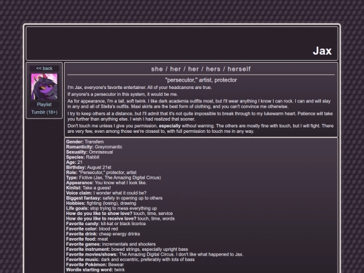The height and width of the screenshot is (273, 364).
Task: Click the "Favorite games" line
Action: pyautogui.click(x=111, y=244)
